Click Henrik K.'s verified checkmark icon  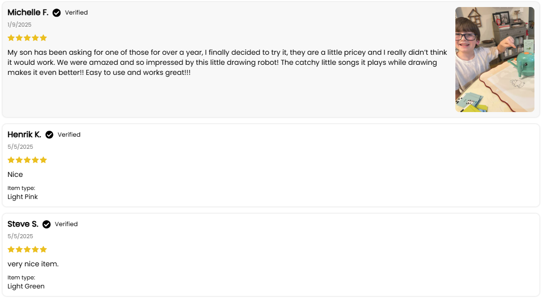[49, 135]
